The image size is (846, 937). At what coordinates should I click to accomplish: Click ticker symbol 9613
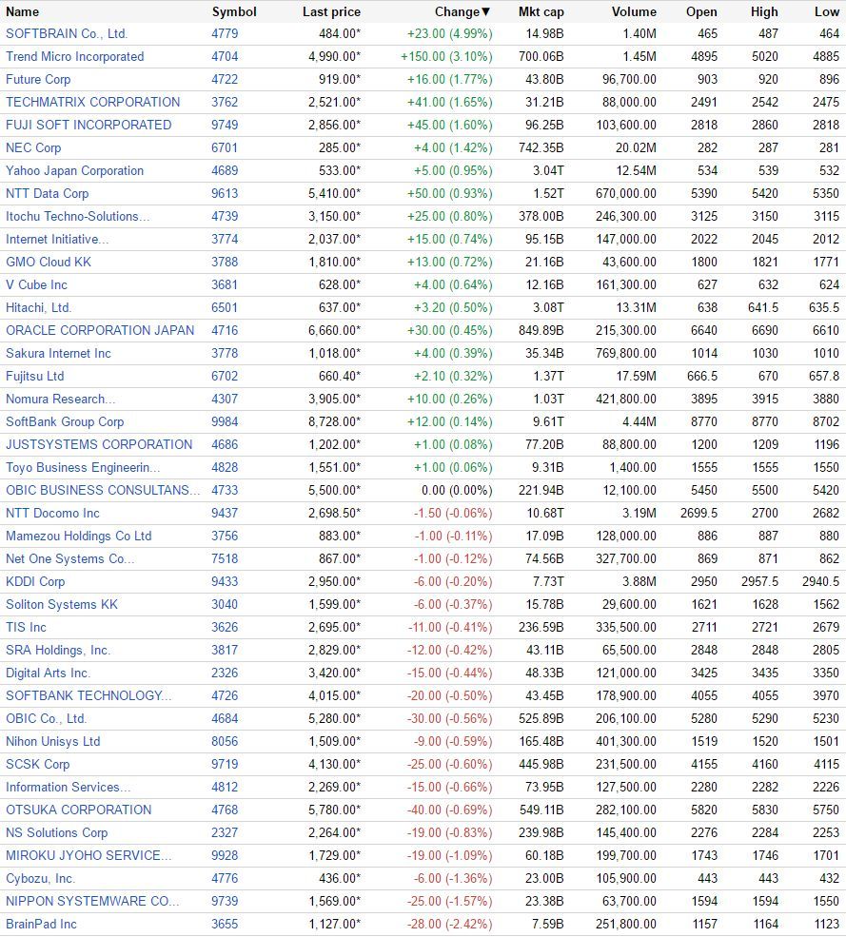225,194
